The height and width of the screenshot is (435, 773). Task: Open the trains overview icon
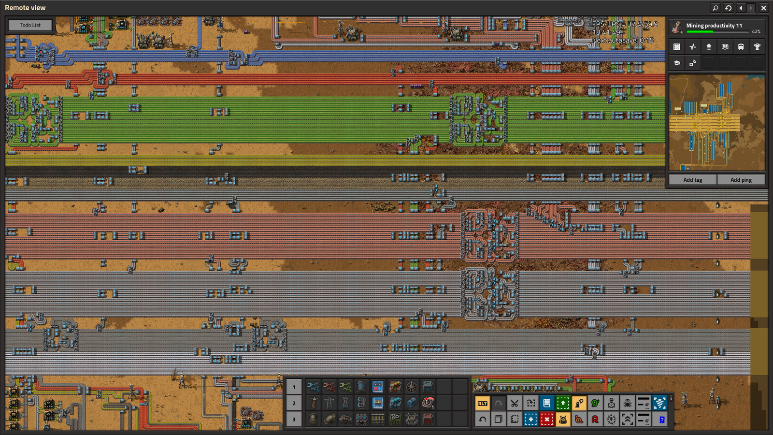[x=741, y=47]
